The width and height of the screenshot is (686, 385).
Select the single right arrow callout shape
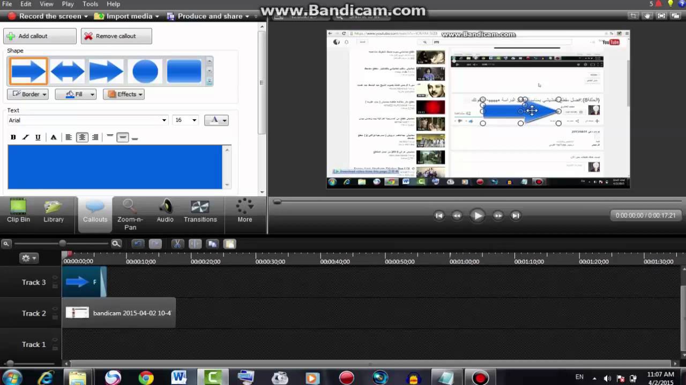tap(28, 71)
